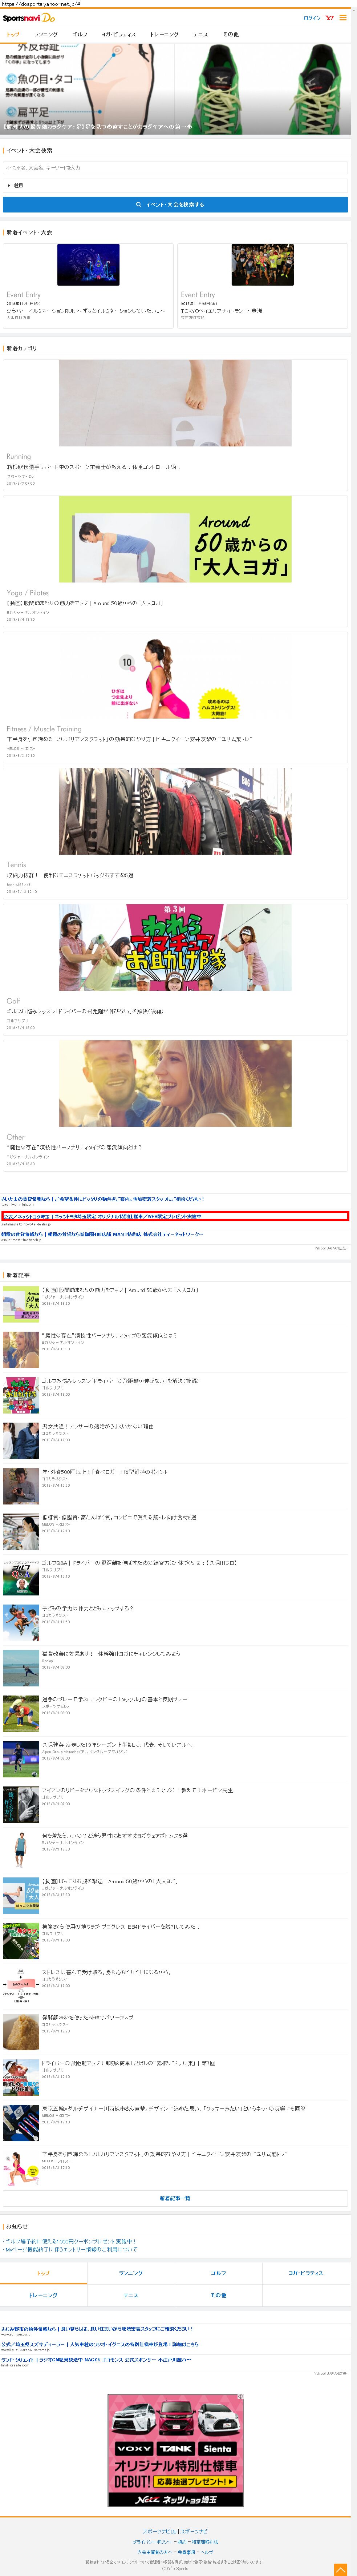Click the お知らせ section heading
This screenshot has height=2576, width=357.
coord(17,2227)
